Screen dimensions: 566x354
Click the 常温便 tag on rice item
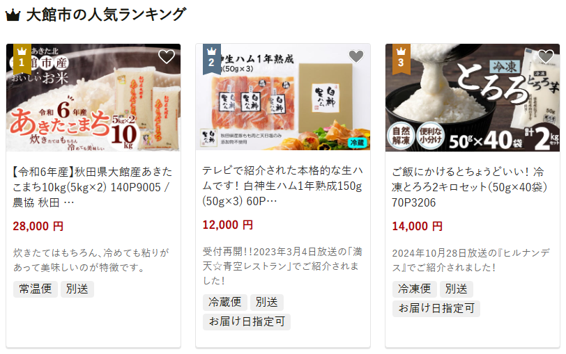36,289
